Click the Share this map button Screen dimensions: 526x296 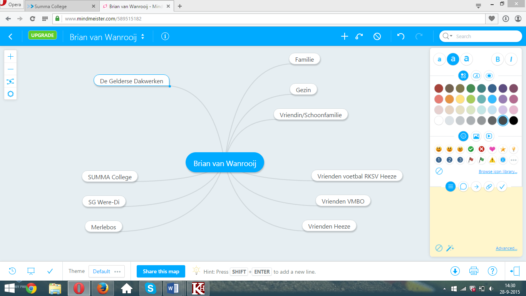tap(161, 271)
